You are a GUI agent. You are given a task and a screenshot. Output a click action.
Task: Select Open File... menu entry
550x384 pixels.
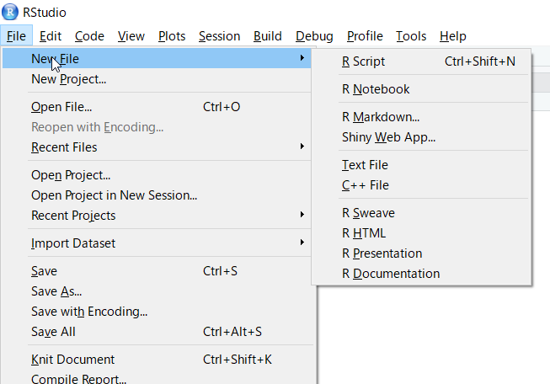(157, 107)
